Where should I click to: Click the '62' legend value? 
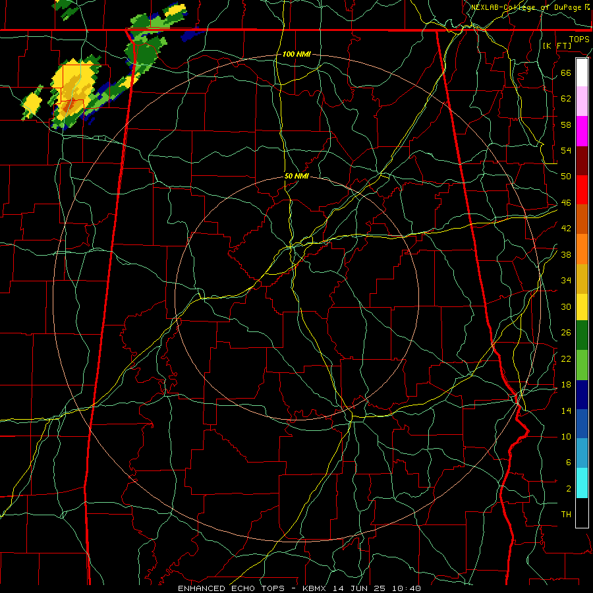coord(566,98)
